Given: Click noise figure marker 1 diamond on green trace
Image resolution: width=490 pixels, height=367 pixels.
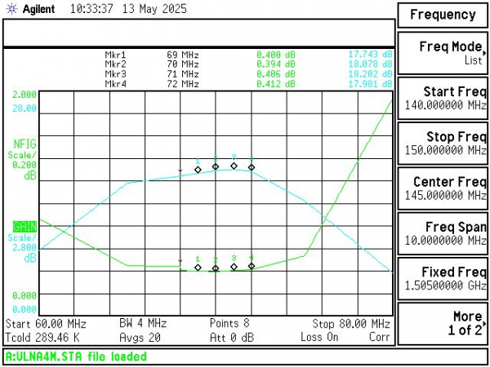Looking at the screenshot, I should 198,268.
